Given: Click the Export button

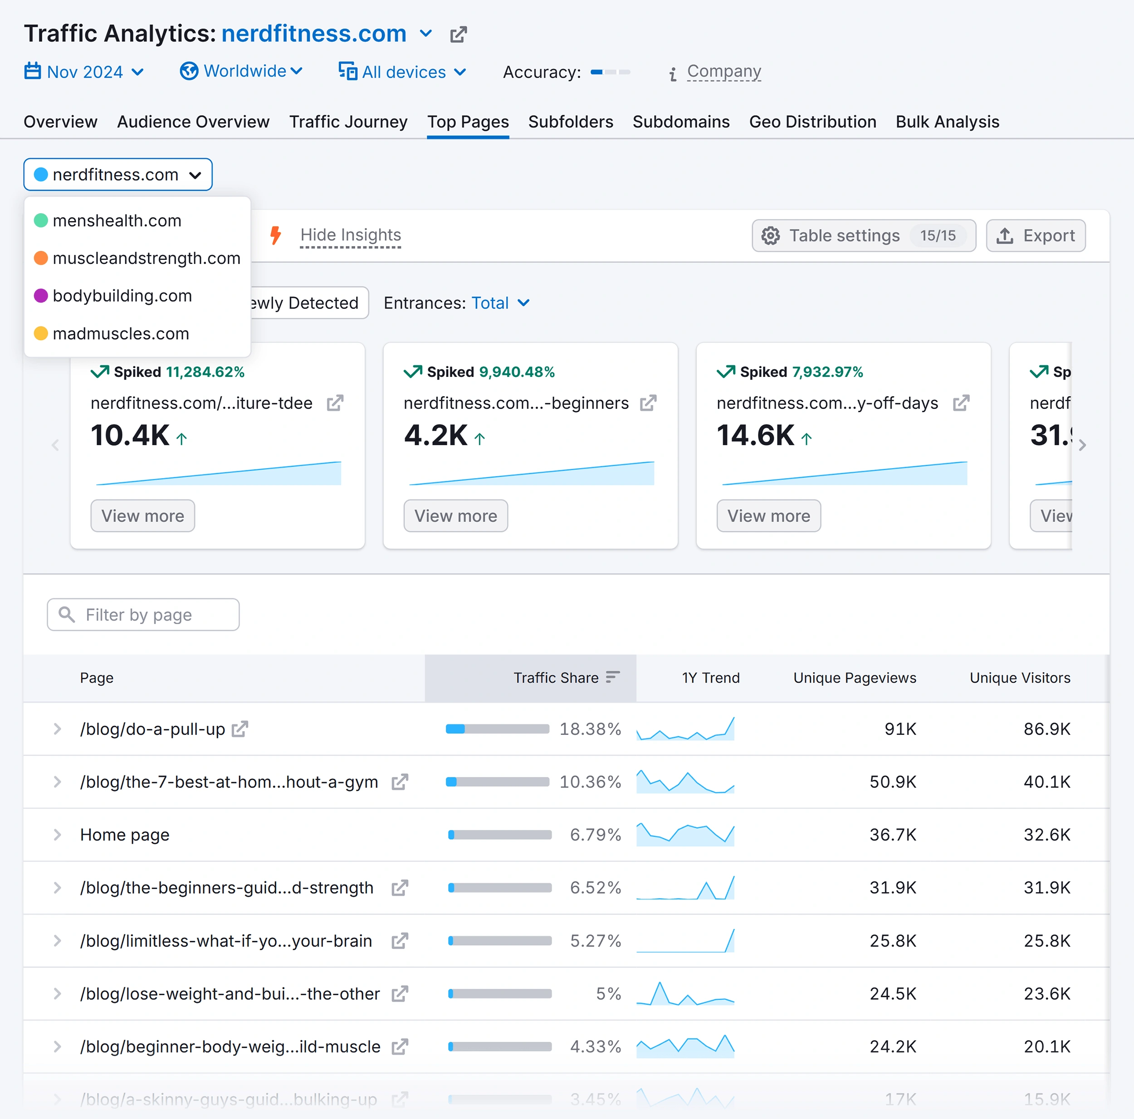Looking at the screenshot, I should [1036, 235].
